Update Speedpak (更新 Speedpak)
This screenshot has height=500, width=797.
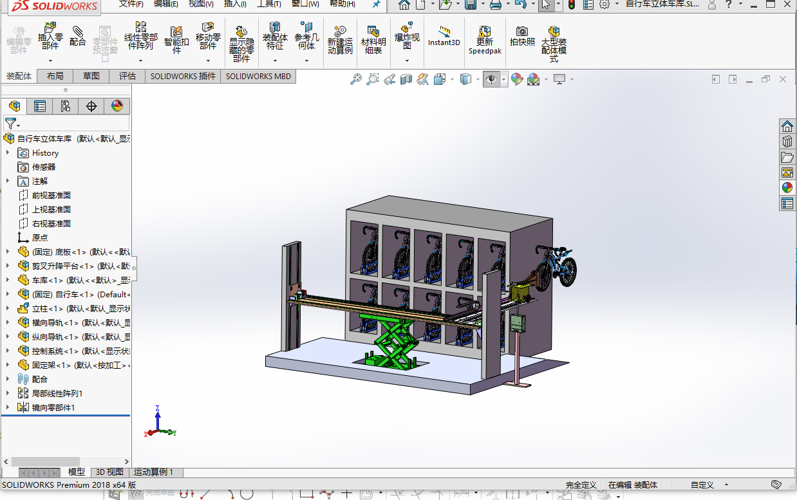[x=485, y=40]
